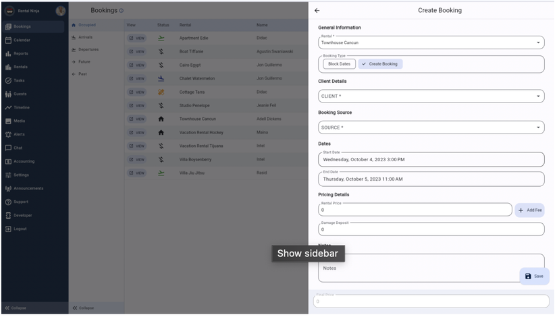This screenshot has width=559, height=317.
Task: Open the Rental dropdown showing Townhouse Cancun
Action: pyautogui.click(x=431, y=42)
